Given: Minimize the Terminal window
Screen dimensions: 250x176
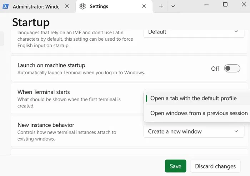Looking at the screenshot, I should [206, 4].
